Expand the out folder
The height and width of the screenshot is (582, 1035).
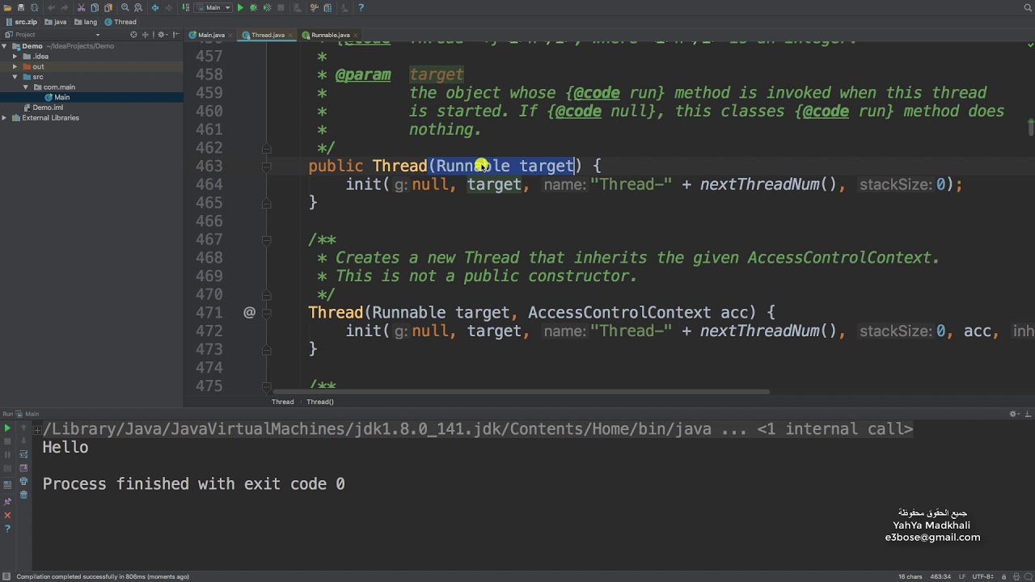point(15,66)
